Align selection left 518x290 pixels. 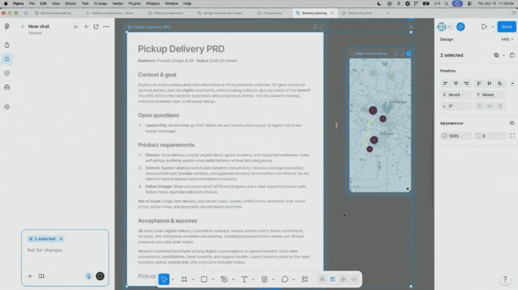tap(445, 84)
